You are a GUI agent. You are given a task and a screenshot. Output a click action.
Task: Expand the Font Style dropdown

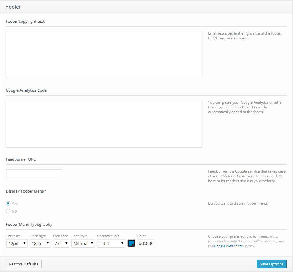(83, 243)
